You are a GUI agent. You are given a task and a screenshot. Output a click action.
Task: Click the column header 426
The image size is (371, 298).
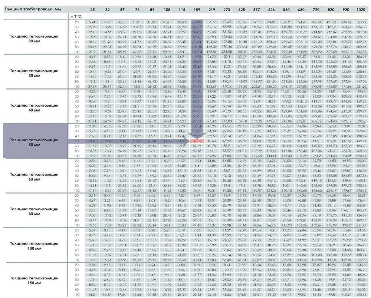[x=271, y=10]
